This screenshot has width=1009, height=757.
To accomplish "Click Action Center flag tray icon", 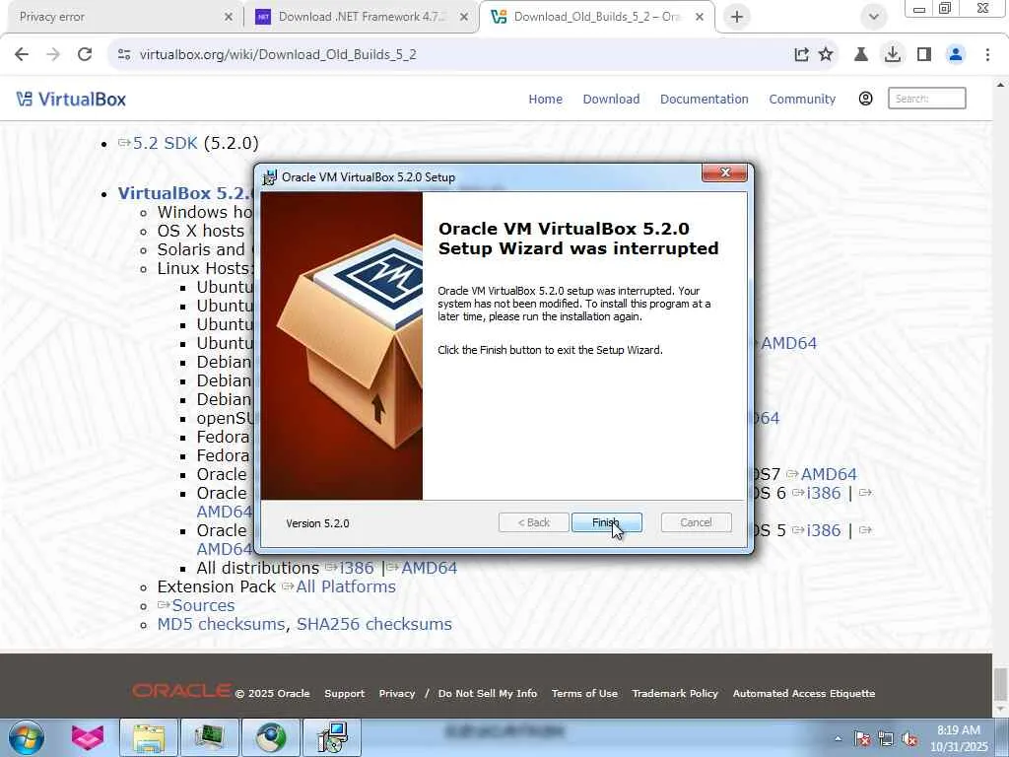I will [x=862, y=738].
